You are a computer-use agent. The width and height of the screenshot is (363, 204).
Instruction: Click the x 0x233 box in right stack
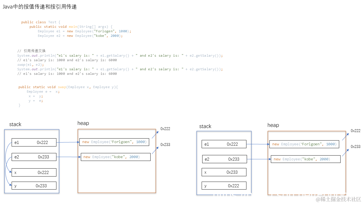click(224, 172)
